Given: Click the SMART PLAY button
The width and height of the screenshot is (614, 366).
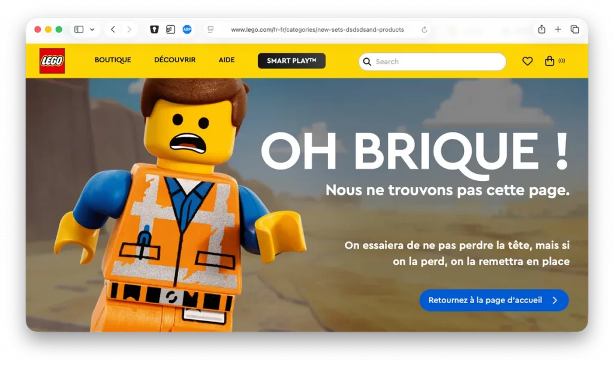Looking at the screenshot, I should coord(291,61).
